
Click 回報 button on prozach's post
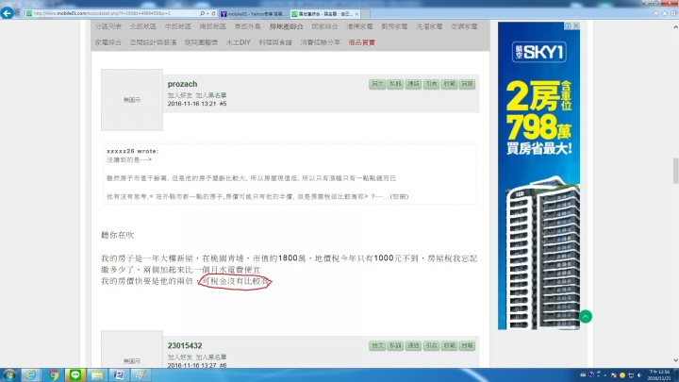coord(467,84)
